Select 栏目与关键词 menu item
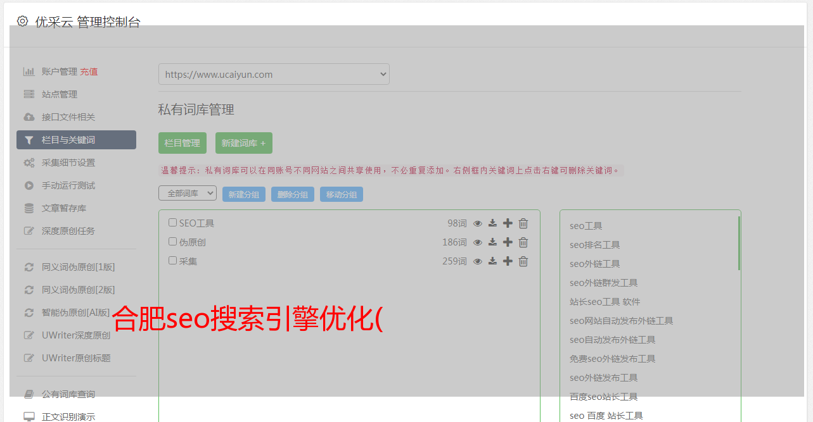The image size is (813, 422). pyautogui.click(x=76, y=140)
